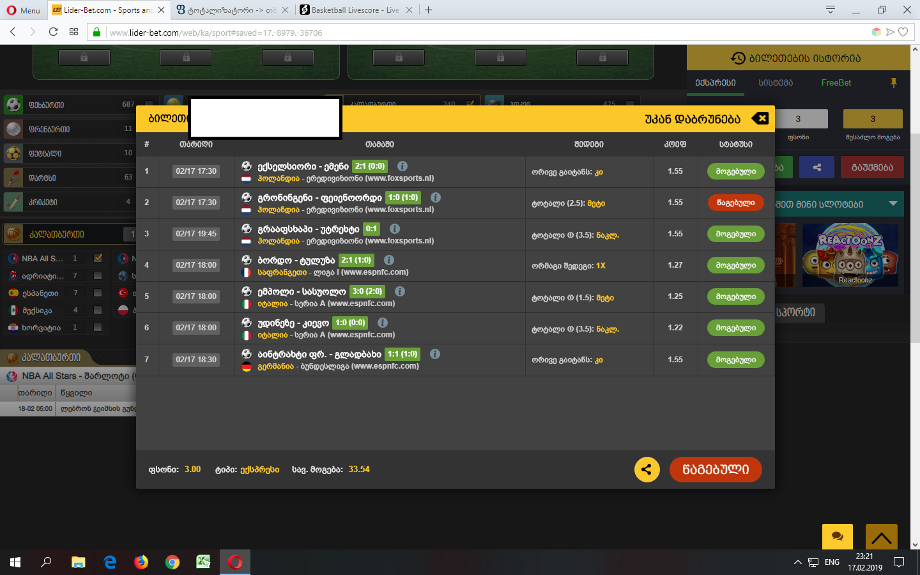Check the მექსიკა league checkbox

[98, 310]
